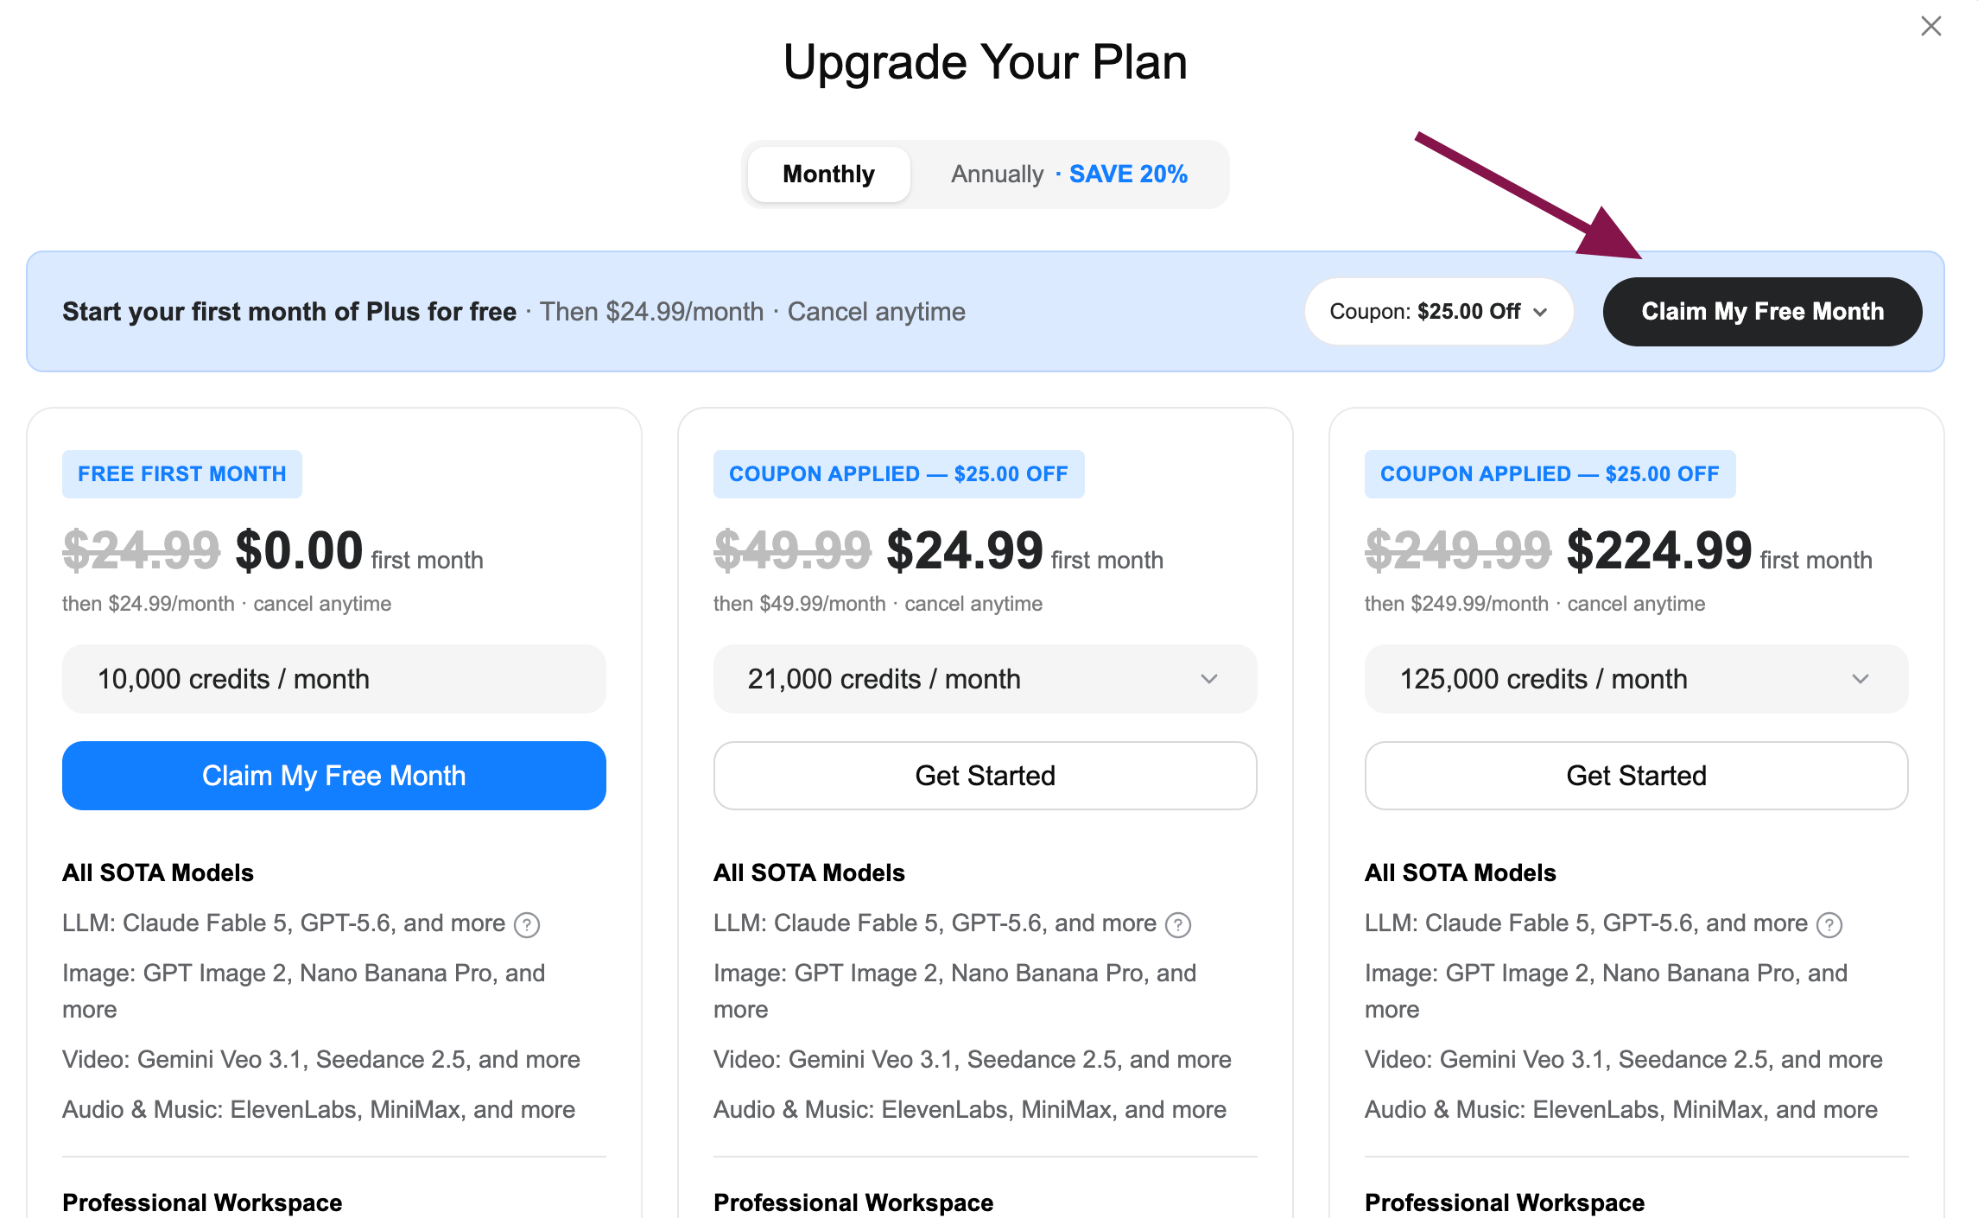The width and height of the screenshot is (1978, 1218).
Task: Click the blue Claim My Free Month button
Action: (x=333, y=776)
